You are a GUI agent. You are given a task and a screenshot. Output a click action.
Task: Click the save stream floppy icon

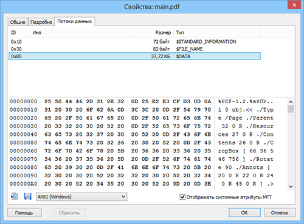[28, 197]
